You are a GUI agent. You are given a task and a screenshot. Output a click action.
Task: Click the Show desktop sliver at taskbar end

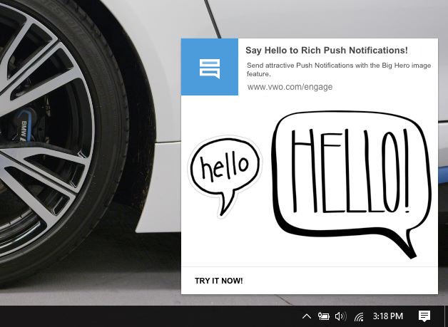coord(446,316)
